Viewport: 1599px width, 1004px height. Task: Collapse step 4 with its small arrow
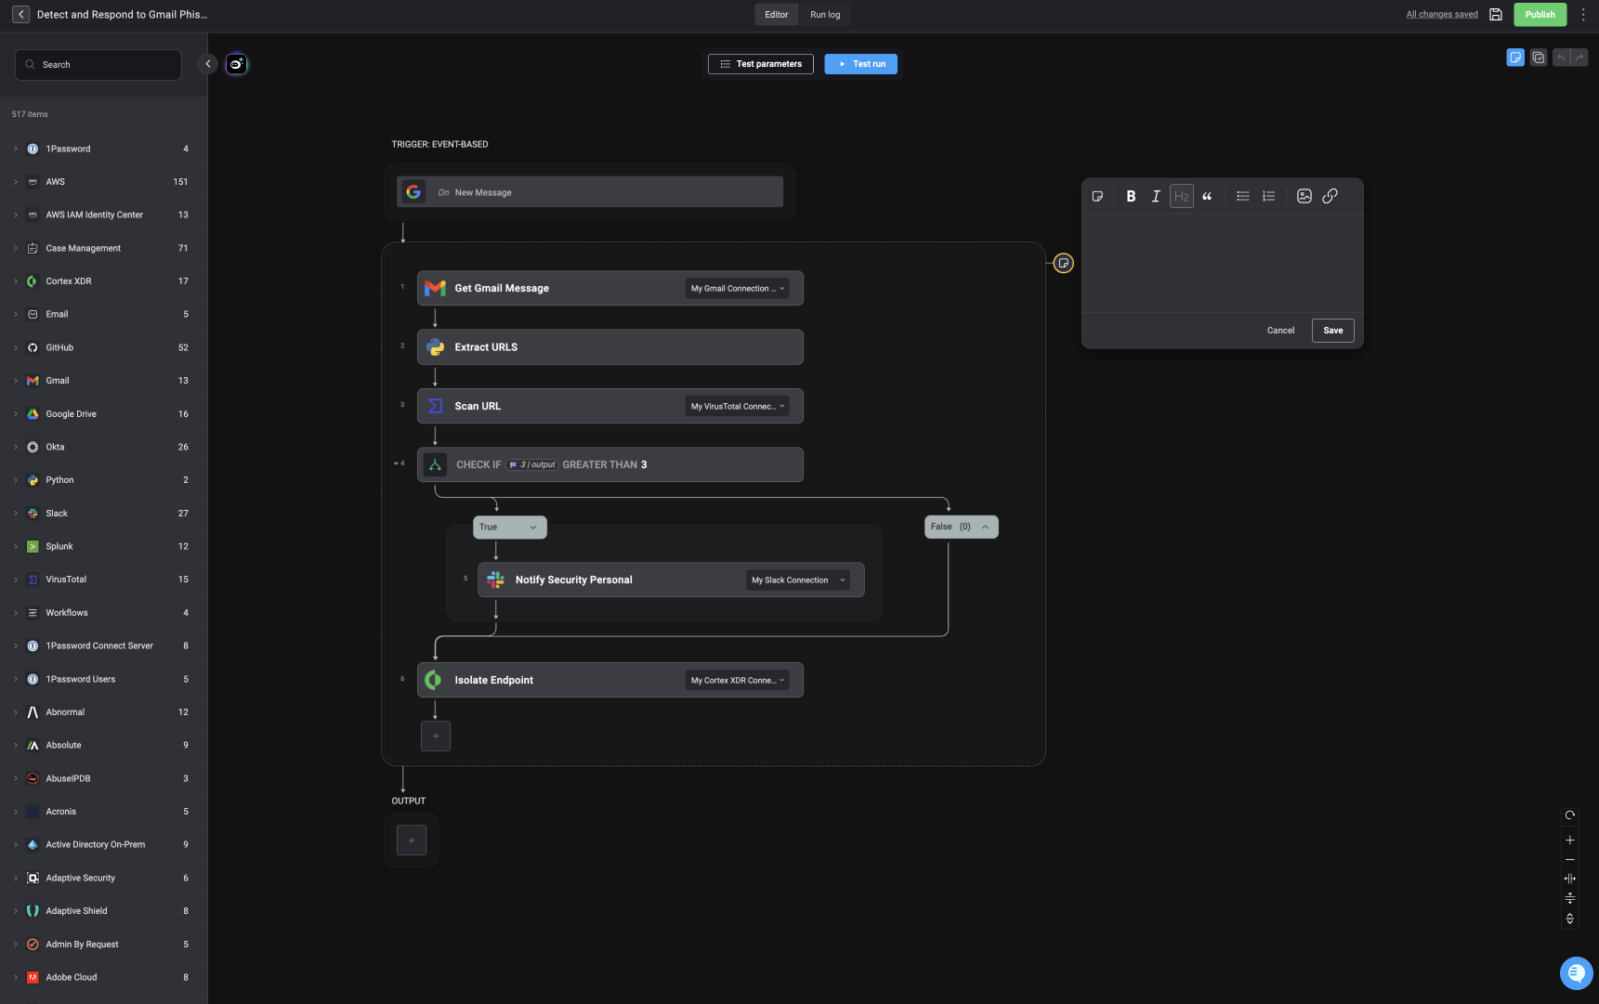(x=396, y=463)
